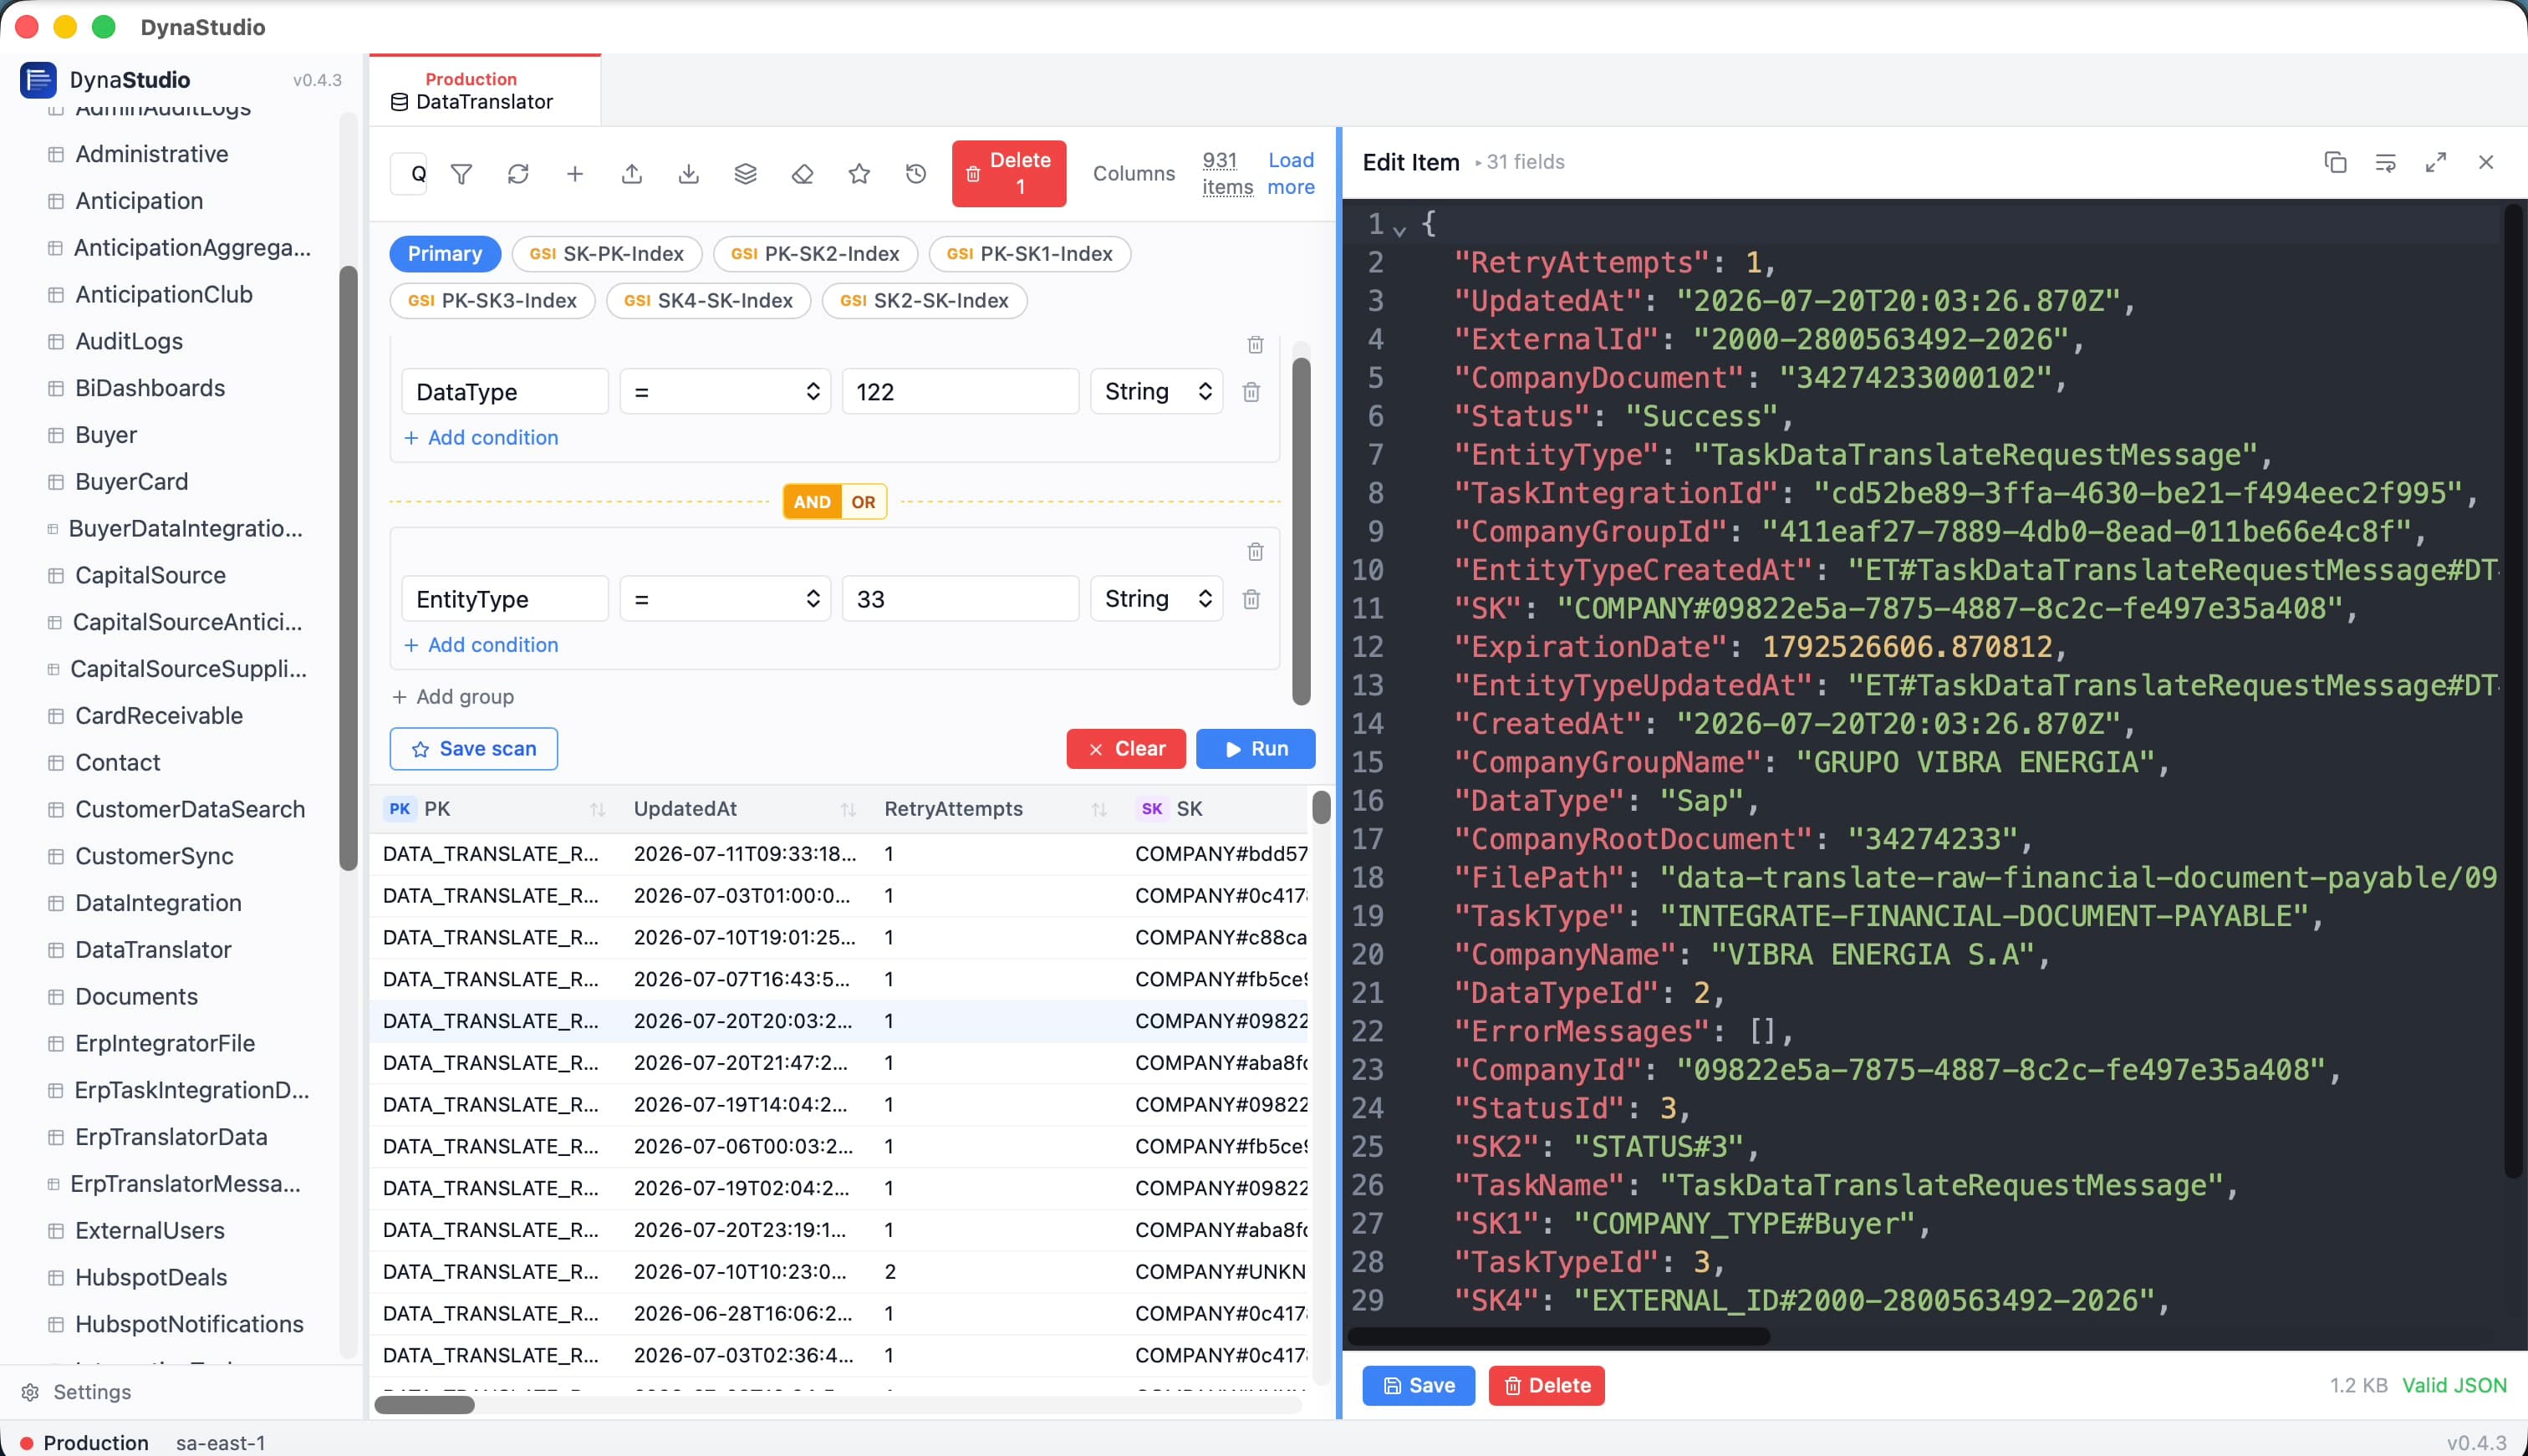This screenshot has height=1456, width=2528.
Task: Open query history clock icon
Action: pyautogui.click(x=916, y=174)
